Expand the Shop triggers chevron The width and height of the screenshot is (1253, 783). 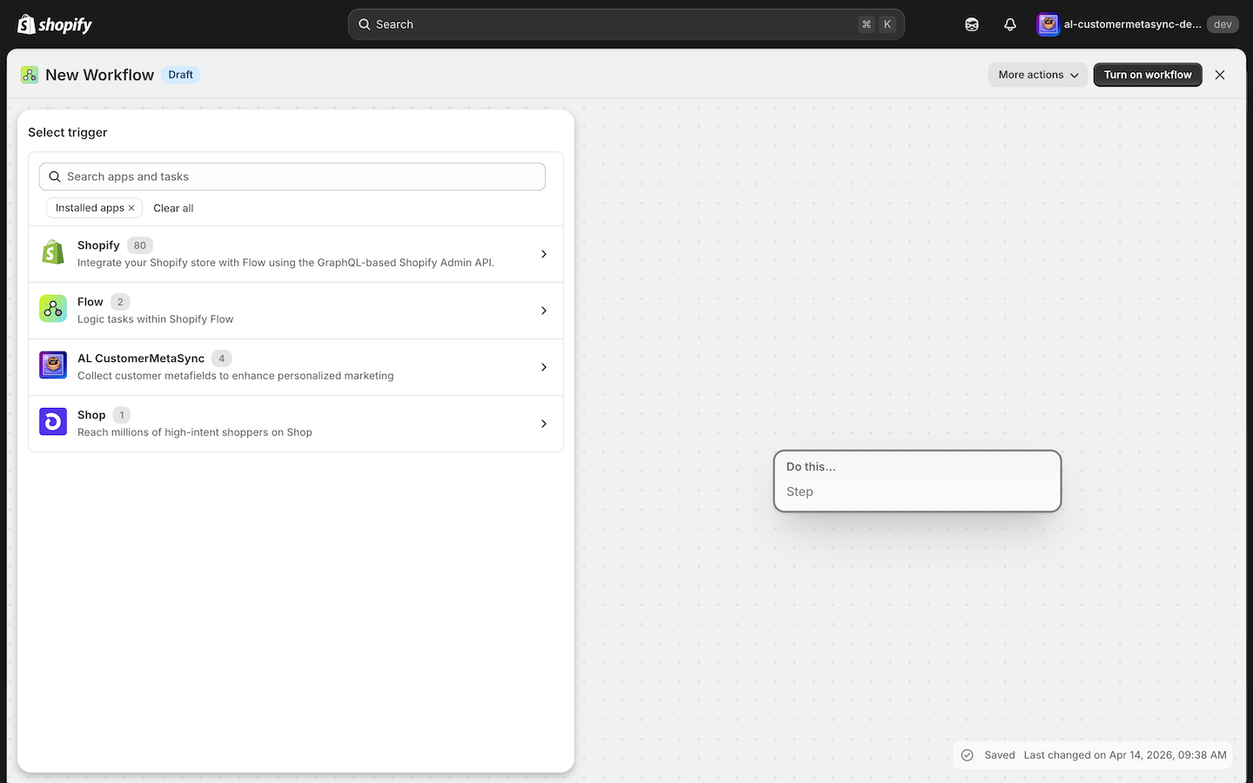(x=544, y=424)
